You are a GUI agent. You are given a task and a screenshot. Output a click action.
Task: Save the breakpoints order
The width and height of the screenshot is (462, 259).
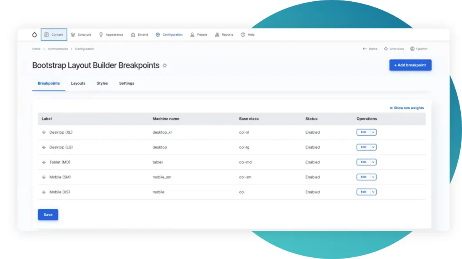[48, 215]
